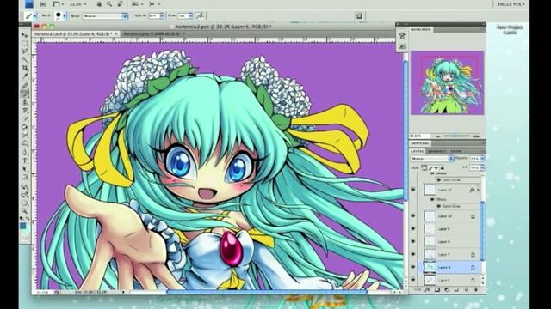Screen dimensions: 551x309
Task: Select the Crop tool
Action: click(25, 69)
